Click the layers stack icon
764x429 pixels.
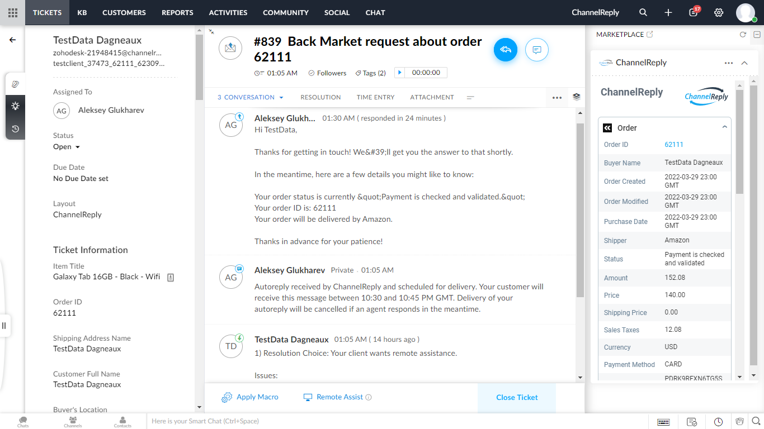coord(577,97)
